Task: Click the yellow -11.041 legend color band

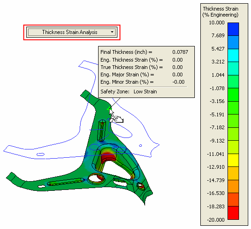Action: coord(233,160)
